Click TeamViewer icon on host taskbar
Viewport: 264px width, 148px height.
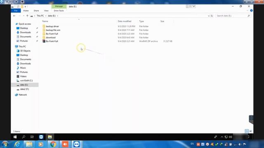(77, 144)
